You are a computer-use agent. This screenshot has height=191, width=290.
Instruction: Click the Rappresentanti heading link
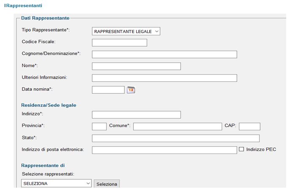click(23, 5)
